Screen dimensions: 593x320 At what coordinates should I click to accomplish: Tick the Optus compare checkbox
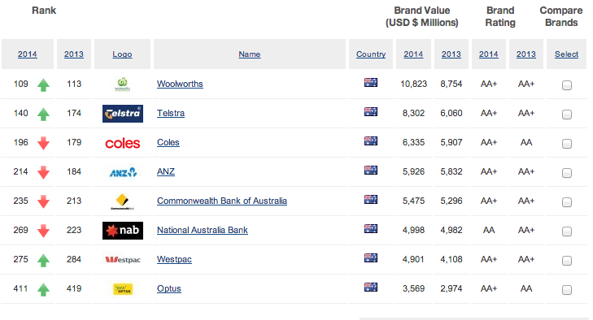pos(566,290)
